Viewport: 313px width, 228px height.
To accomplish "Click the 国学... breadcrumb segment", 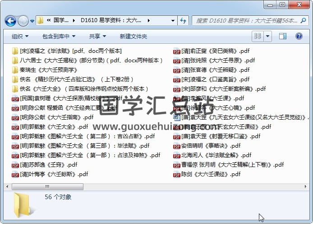I will coord(61,20).
